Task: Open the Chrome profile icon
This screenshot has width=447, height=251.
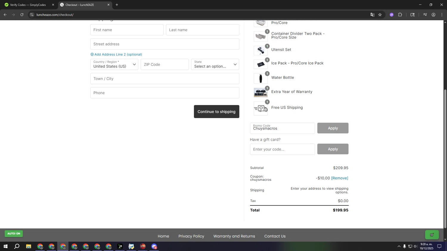Action: click(x=434, y=15)
